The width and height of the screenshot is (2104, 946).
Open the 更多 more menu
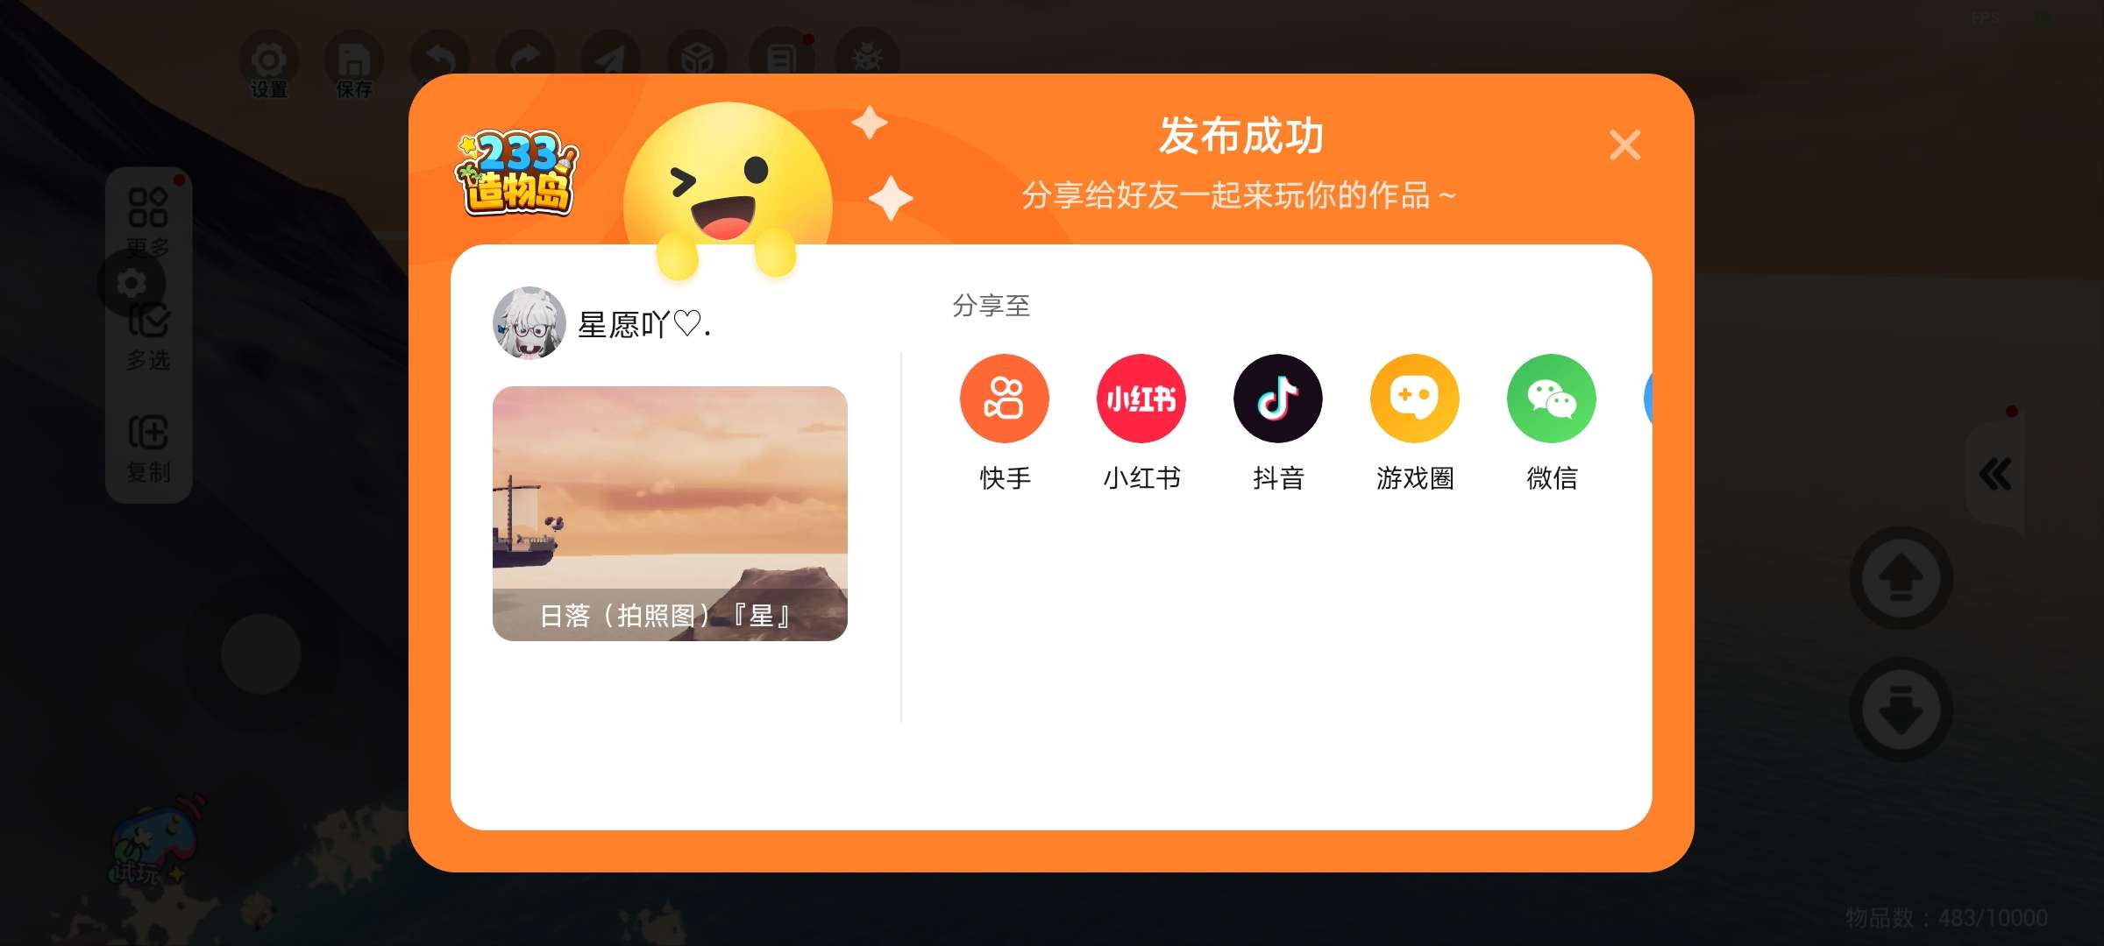click(x=148, y=221)
